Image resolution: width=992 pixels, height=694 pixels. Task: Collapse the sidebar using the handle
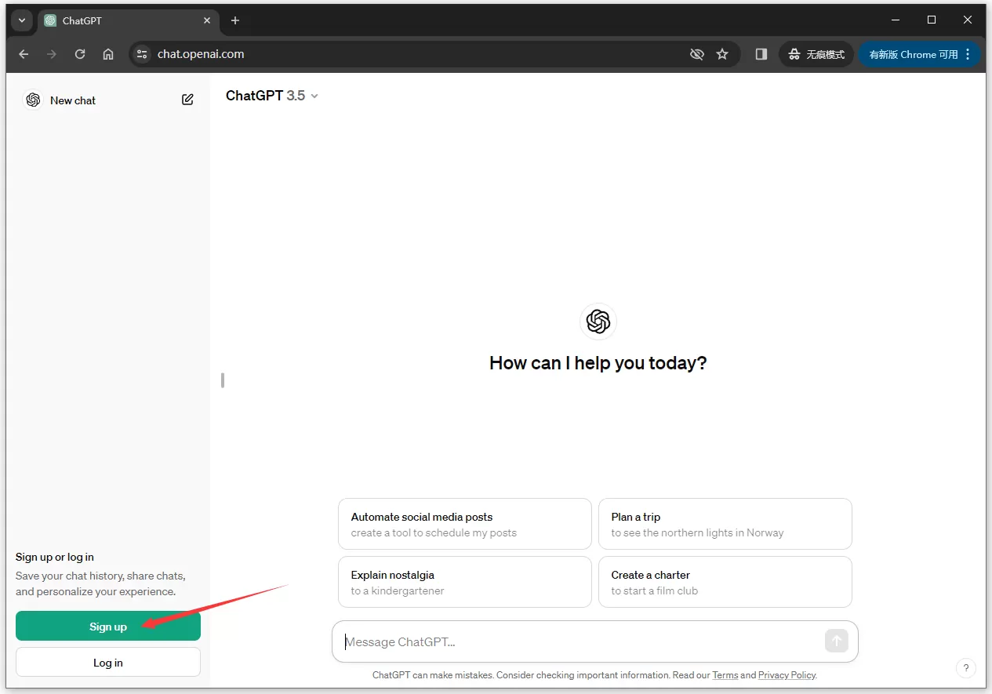[223, 380]
